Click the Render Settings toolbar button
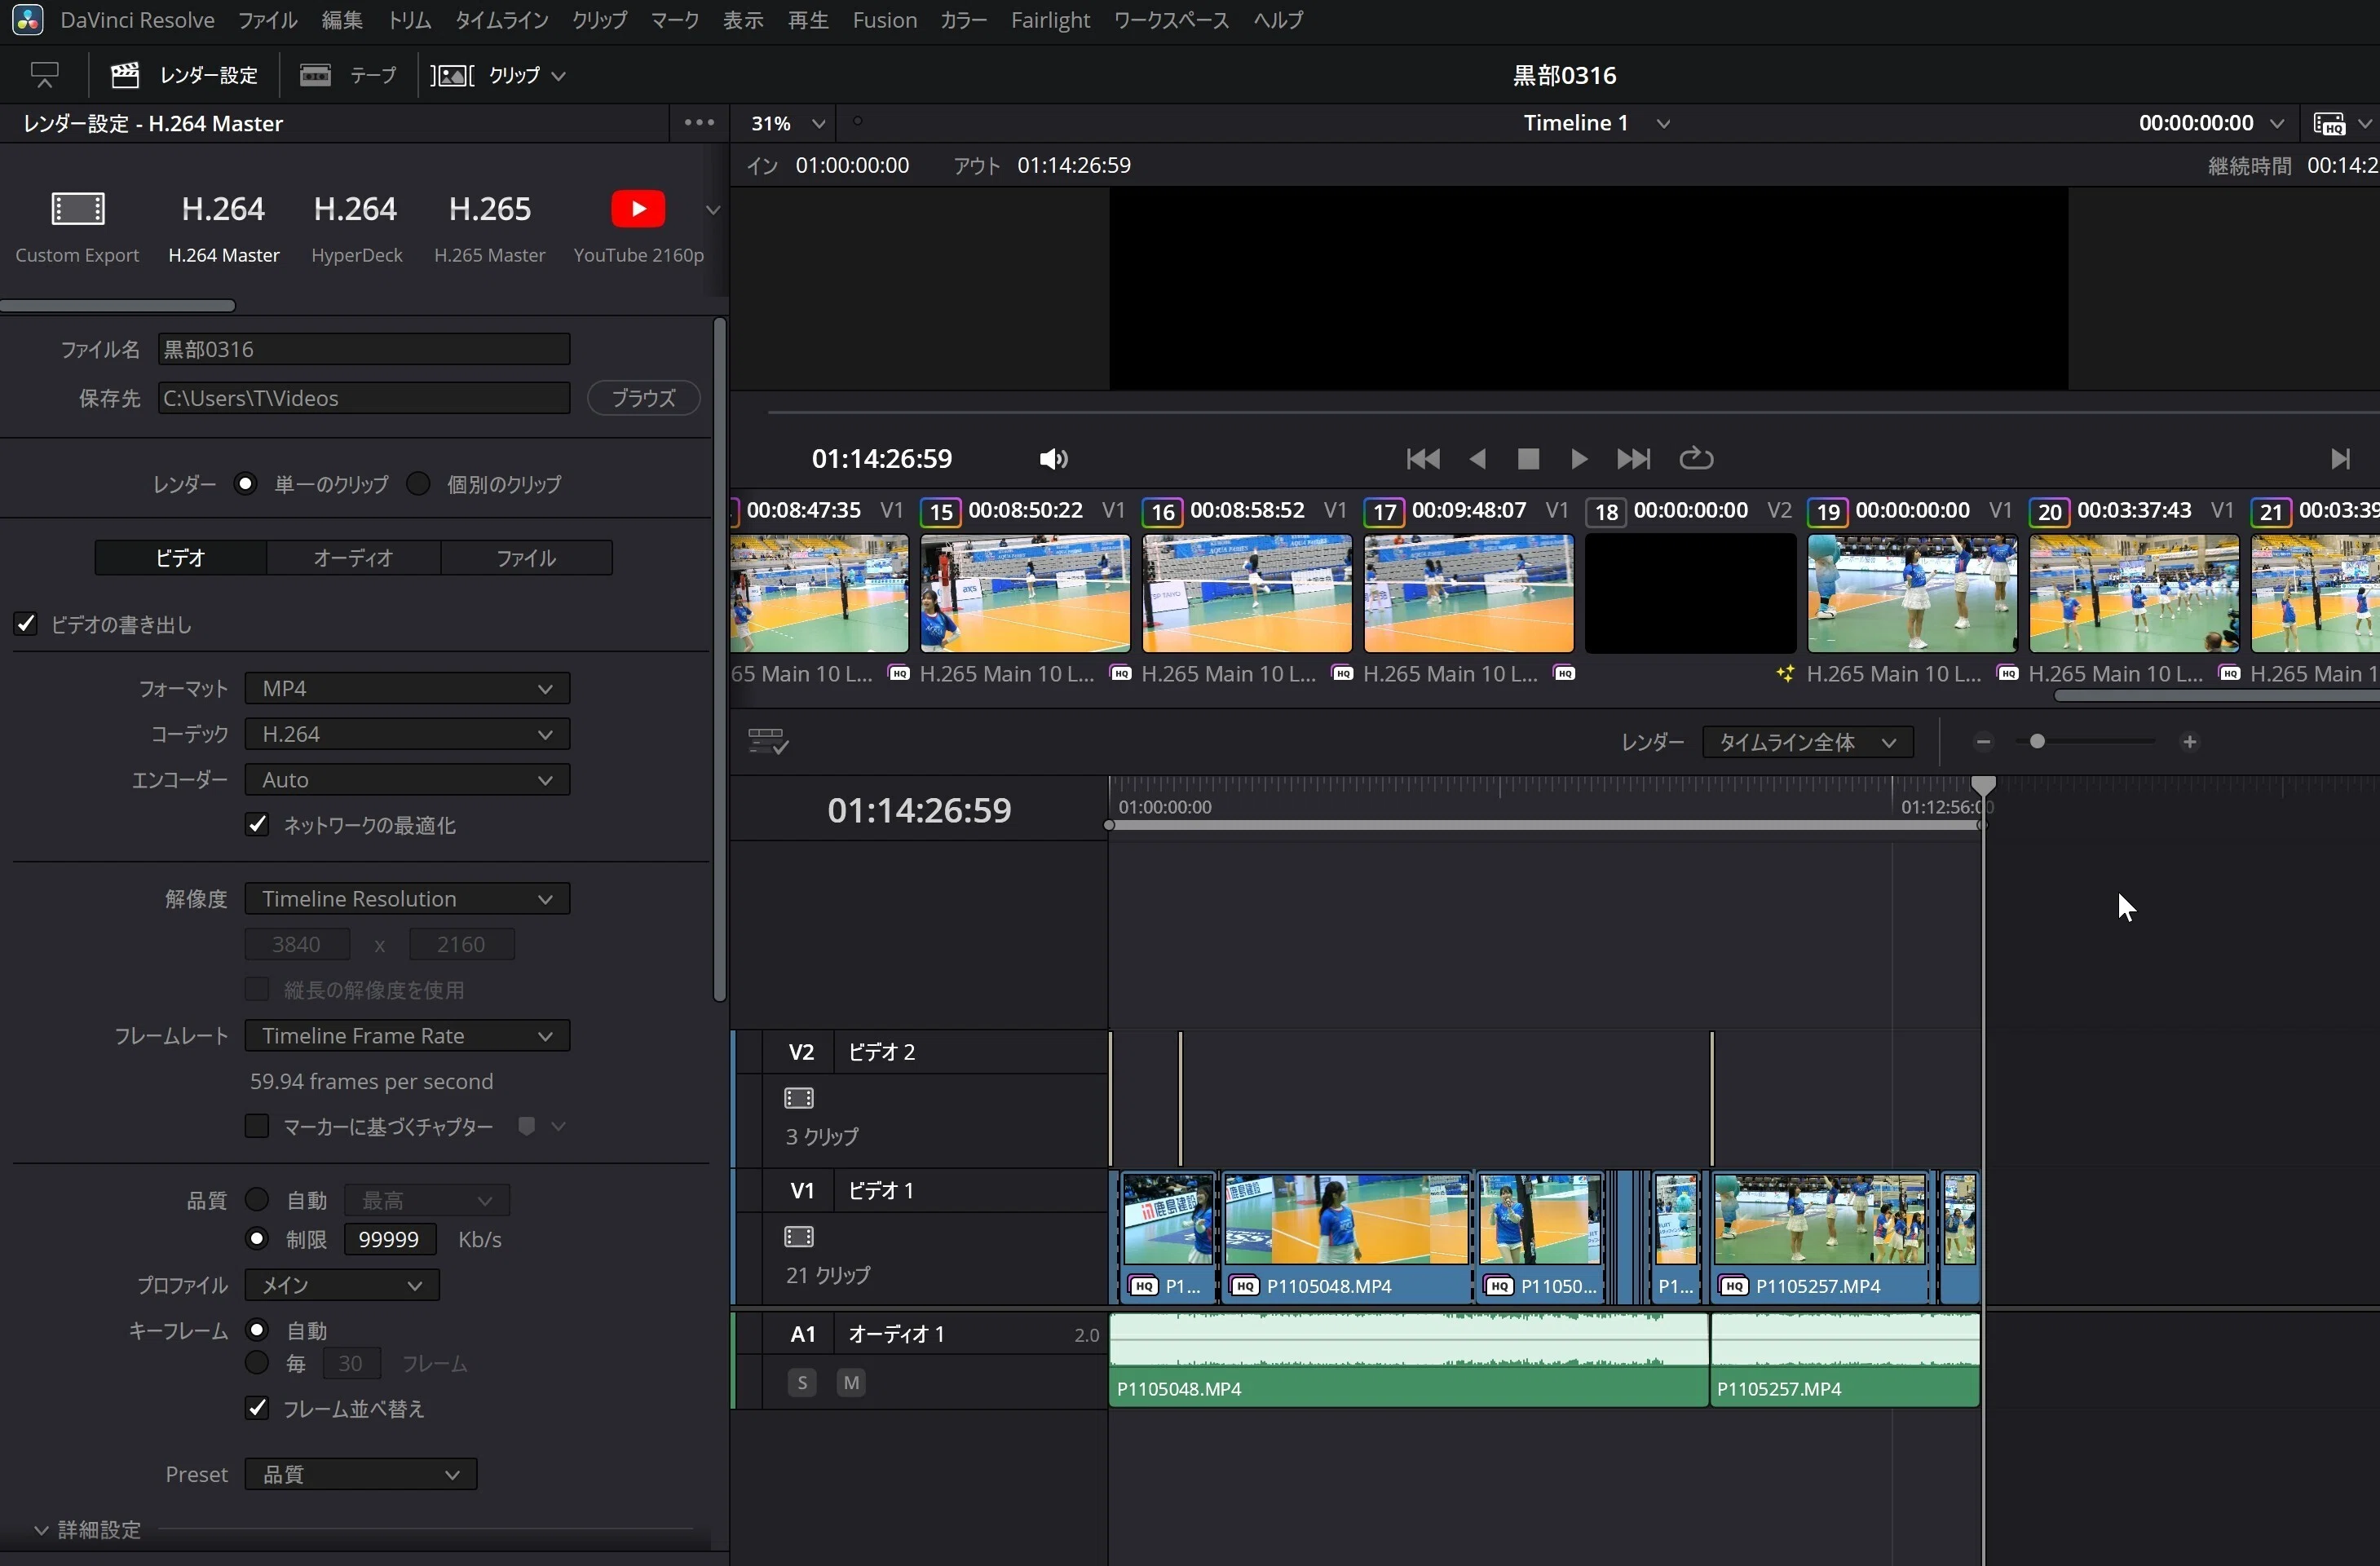The image size is (2380, 1566). coord(184,75)
